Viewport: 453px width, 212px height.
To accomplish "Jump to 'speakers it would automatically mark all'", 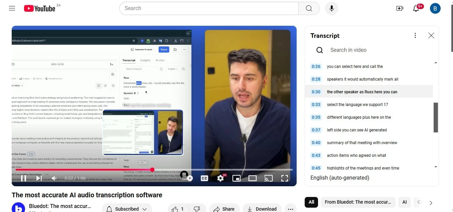I will coord(369,79).
